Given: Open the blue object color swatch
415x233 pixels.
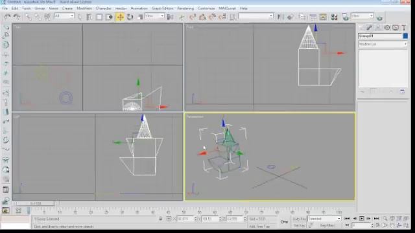Looking at the screenshot, I should 405,36.
